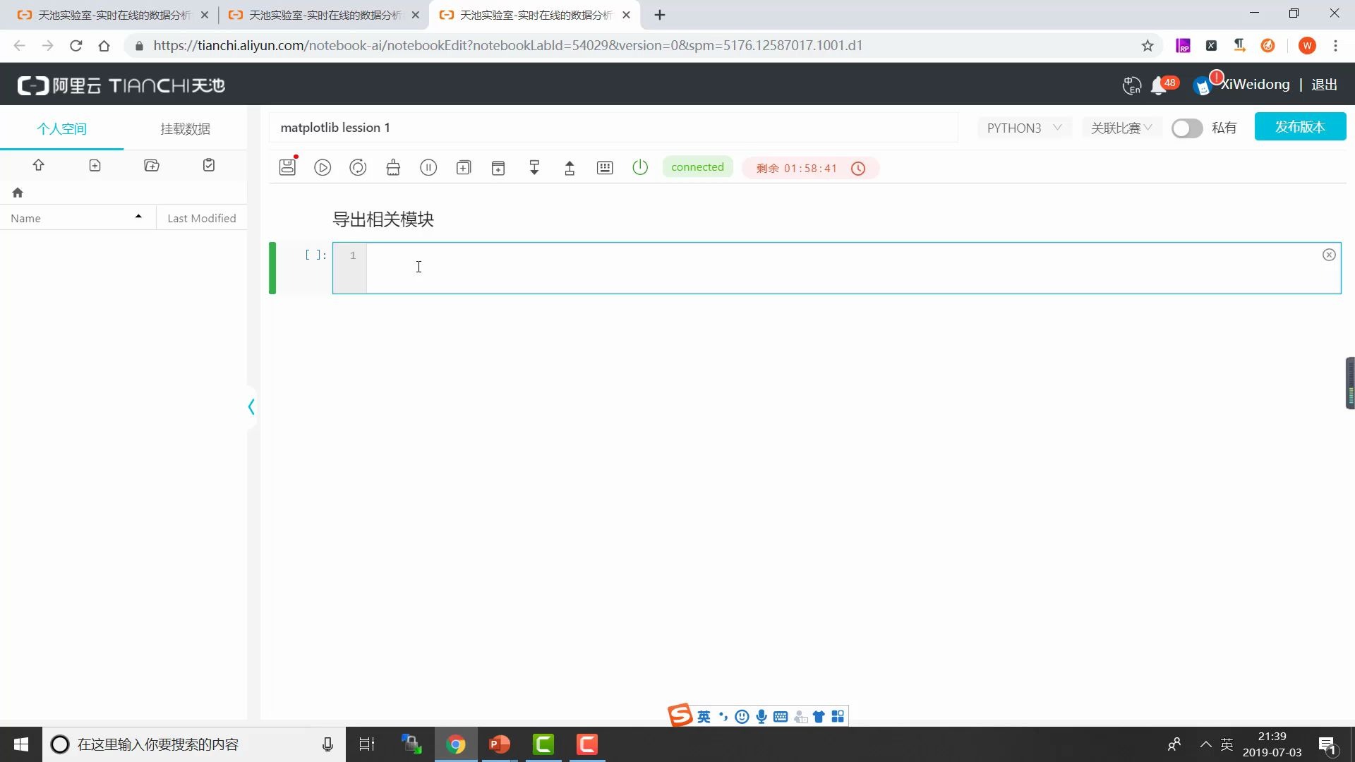Clear outputs with the broom icon
This screenshot has height=762, width=1355.
(393, 168)
